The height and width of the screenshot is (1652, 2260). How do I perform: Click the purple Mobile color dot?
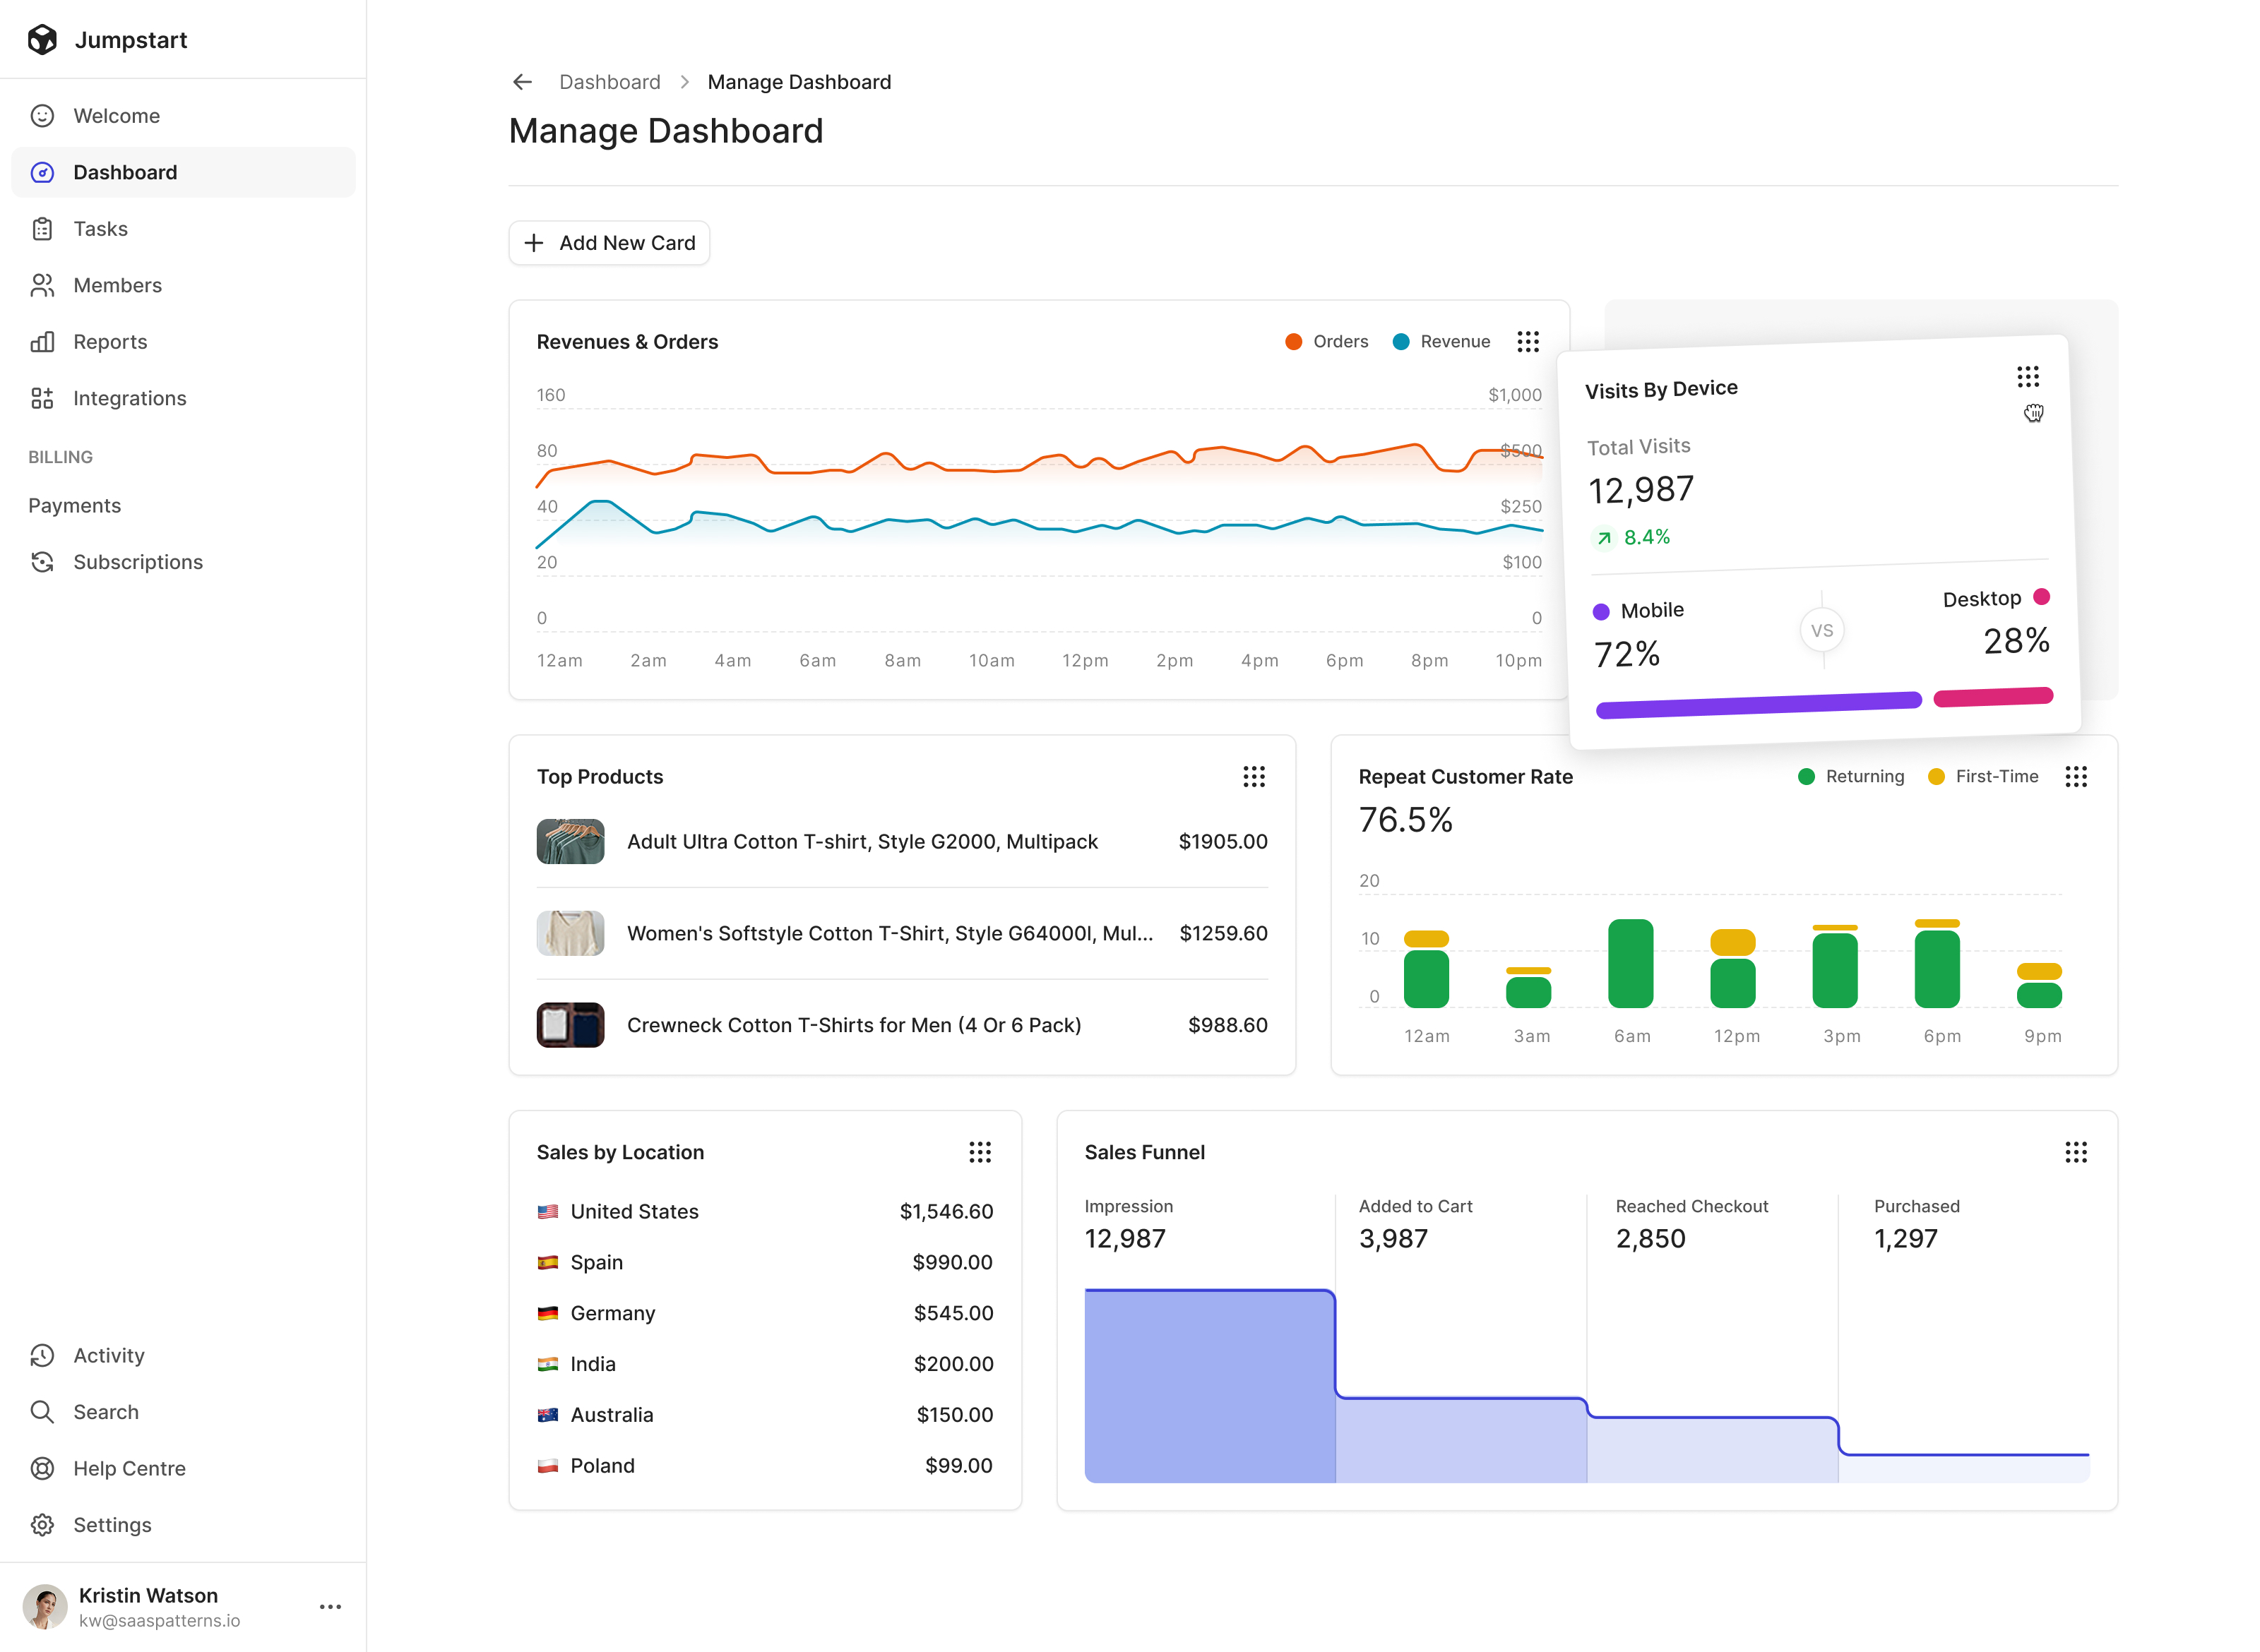pos(1600,611)
